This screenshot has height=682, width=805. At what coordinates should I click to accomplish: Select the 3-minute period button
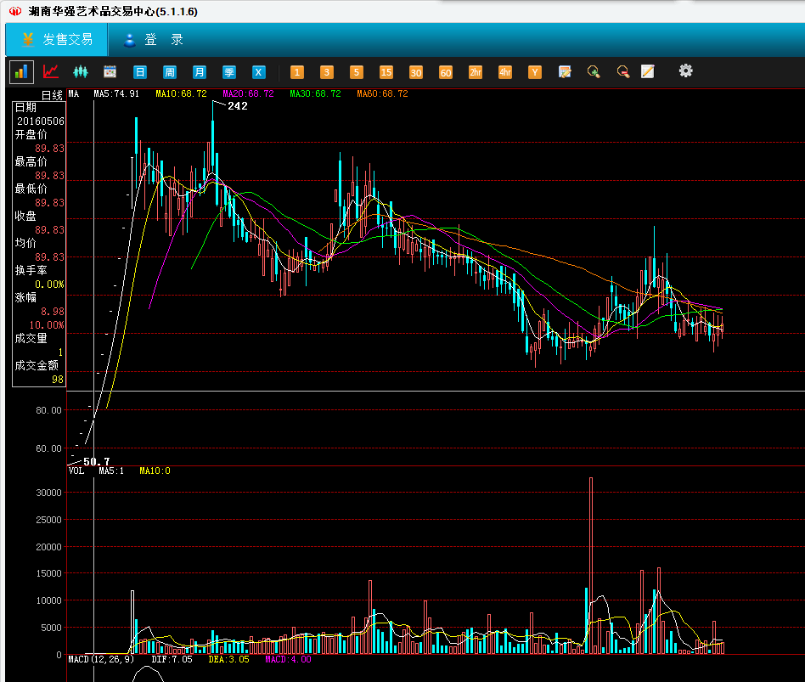pos(327,72)
